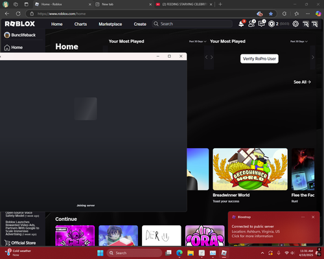The height and width of the screenshot is (259, 324).
Task: Click the shopping extension icon in address bar
Action: click(x=260, y=14)
